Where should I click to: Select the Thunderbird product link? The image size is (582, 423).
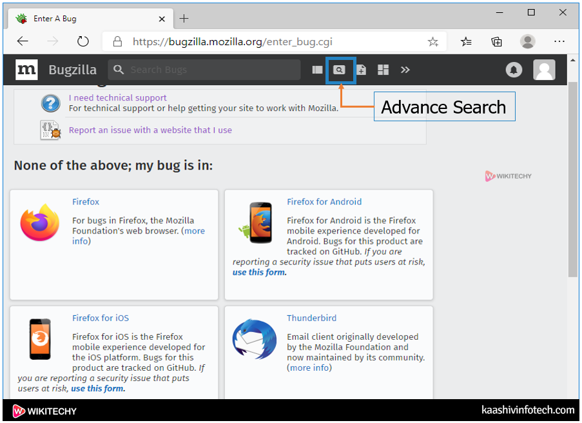point(311,318)
